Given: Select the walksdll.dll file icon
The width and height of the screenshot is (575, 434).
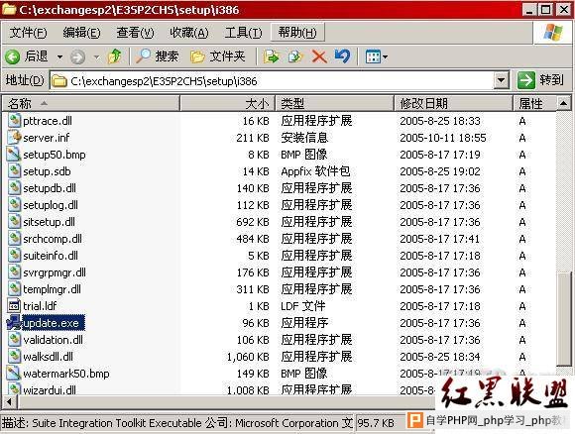Looking at the screenshot, I should point(14,357).
